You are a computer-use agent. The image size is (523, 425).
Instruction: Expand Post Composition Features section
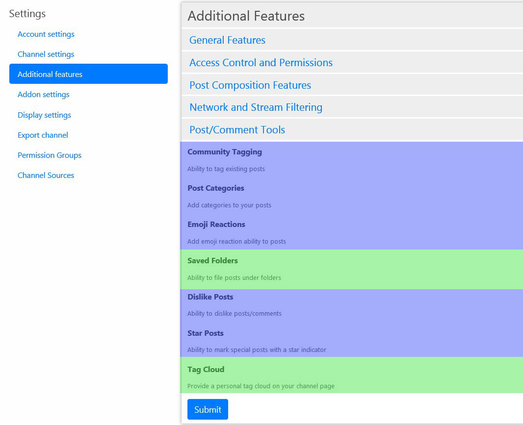[x=250, y=85]
